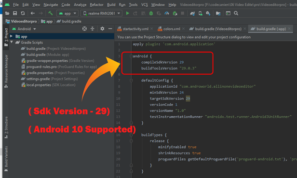Open the AVD Manager icon
This screenshot has height=178, width=297.
[x=200, y=14]
